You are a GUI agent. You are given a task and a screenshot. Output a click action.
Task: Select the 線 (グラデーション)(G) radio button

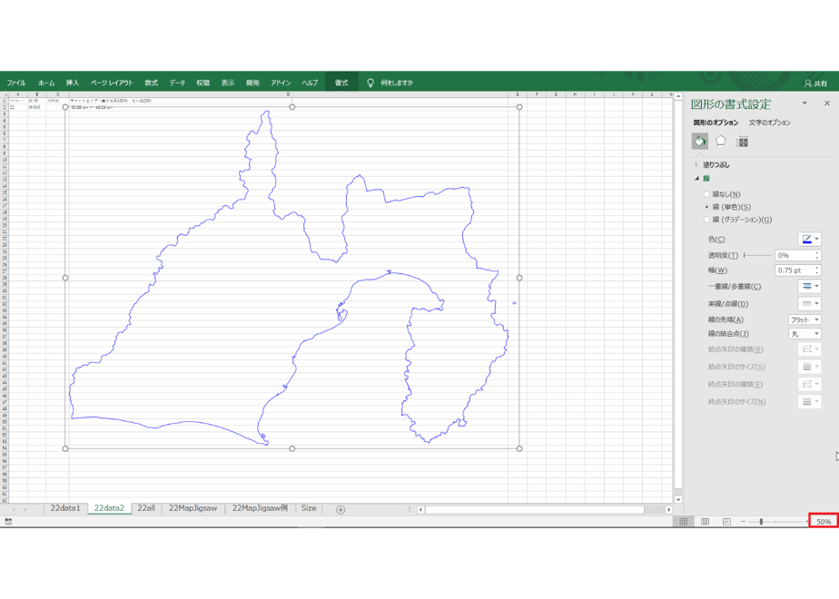pos(706,220)
